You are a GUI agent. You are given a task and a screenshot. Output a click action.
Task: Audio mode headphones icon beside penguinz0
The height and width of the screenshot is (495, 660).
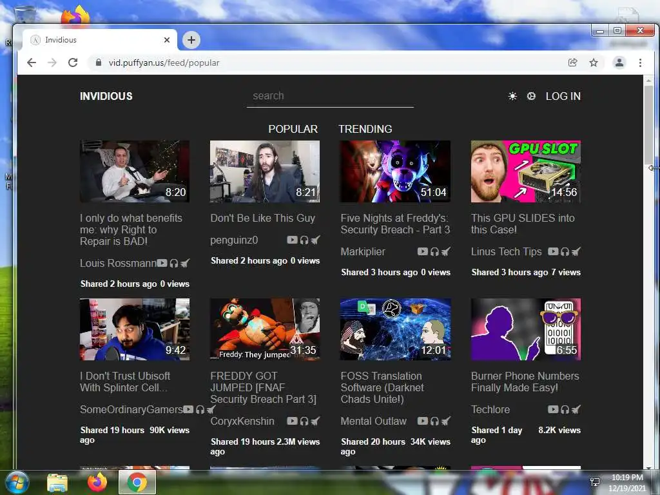click(304, 240)
